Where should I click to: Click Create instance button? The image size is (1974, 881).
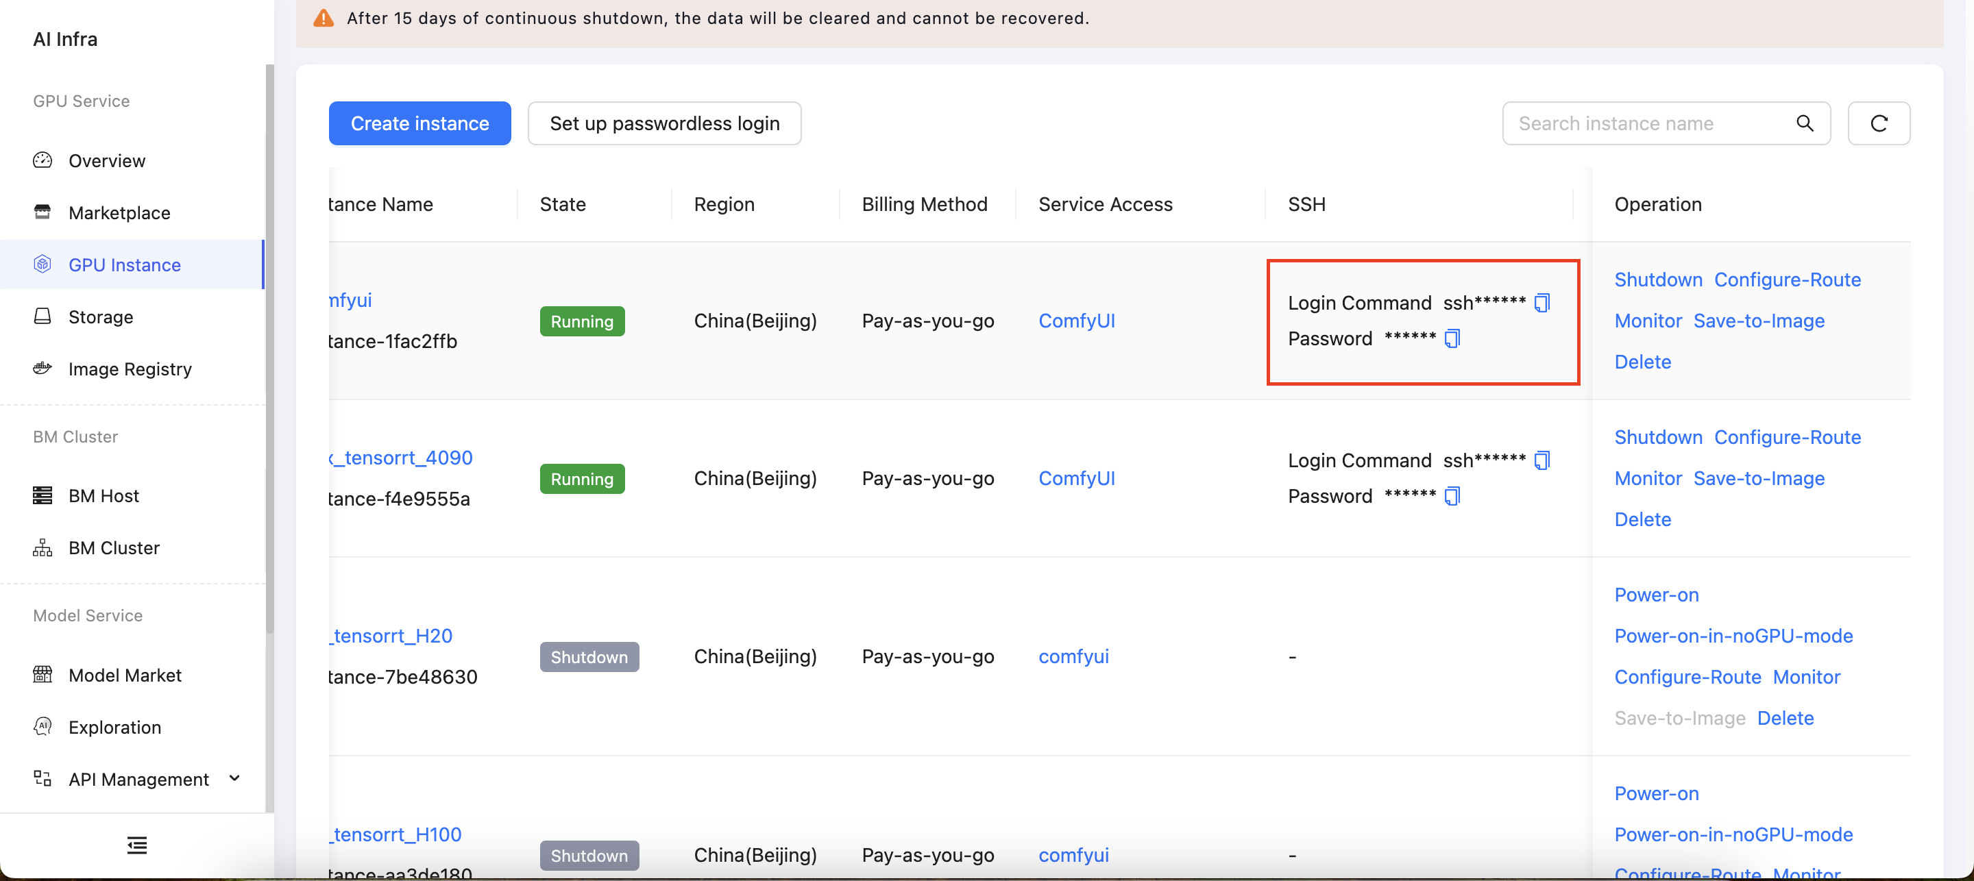pyautogui.click(x=420, y=123)
